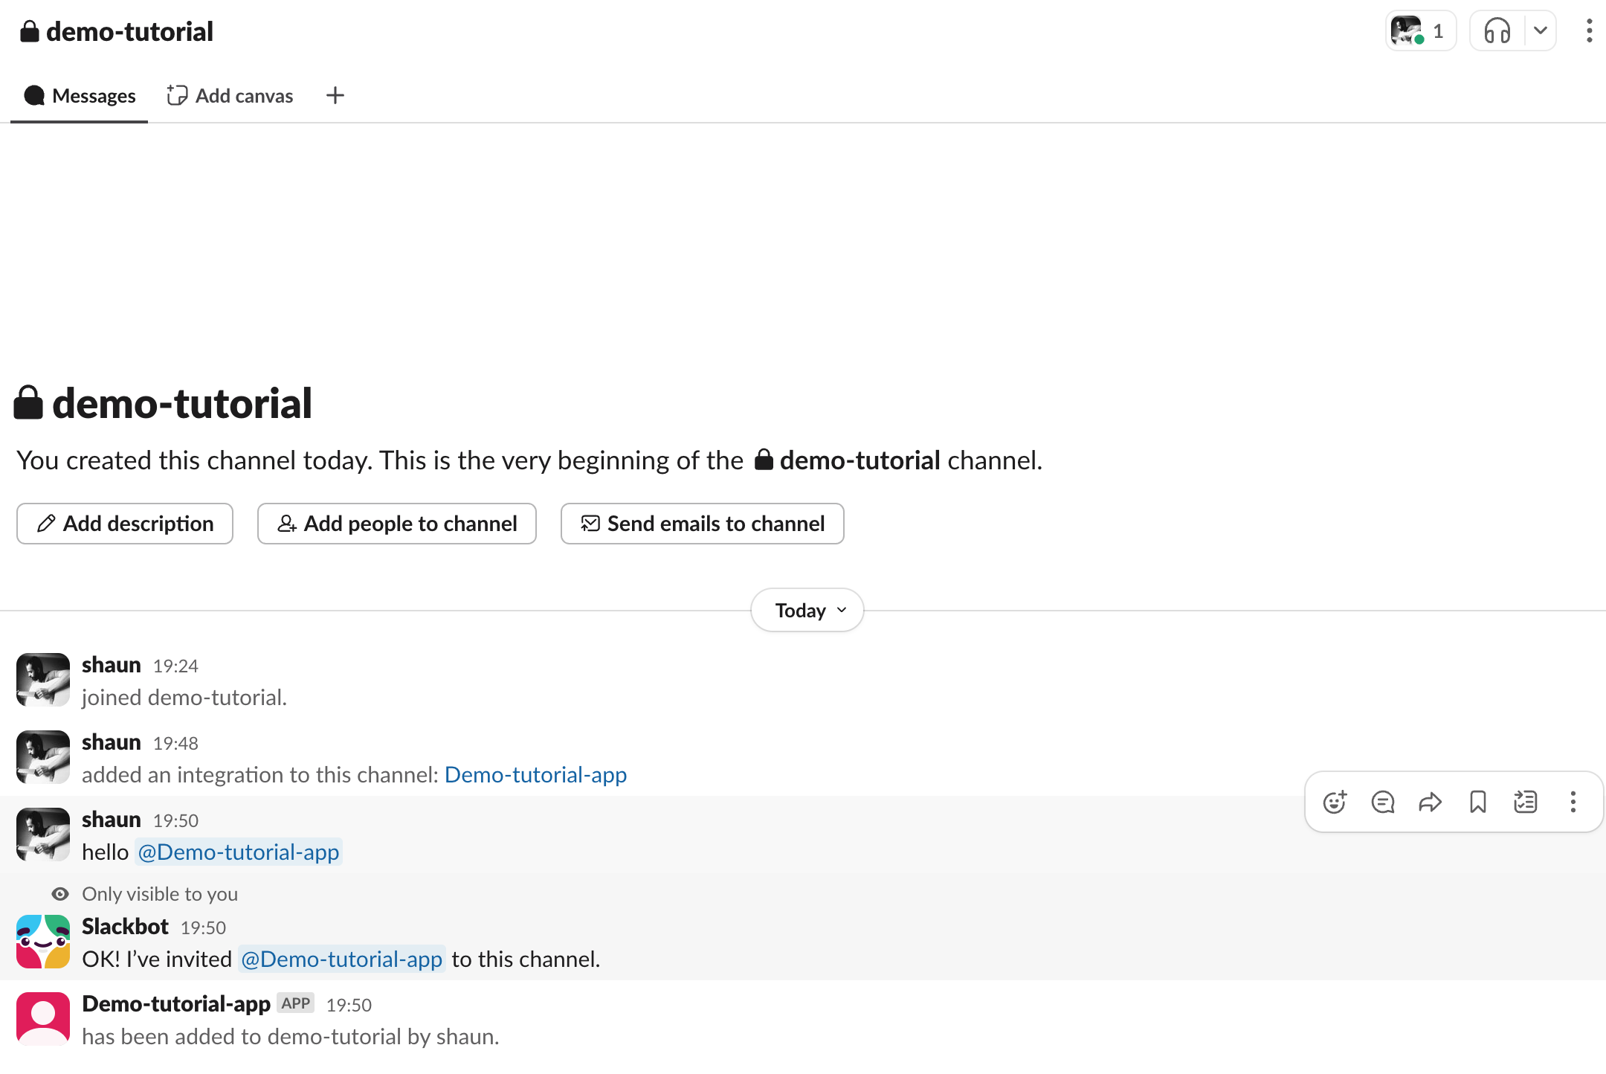This screenshot has height=1074, width=1606.
Task: Add the message to a list
Action: pyautogui.click(x=1525, y=802)
